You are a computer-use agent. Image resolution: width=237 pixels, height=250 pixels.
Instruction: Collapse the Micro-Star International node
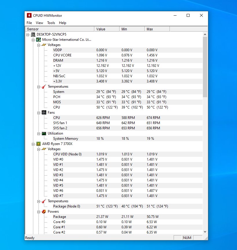[x=33, y=40]
